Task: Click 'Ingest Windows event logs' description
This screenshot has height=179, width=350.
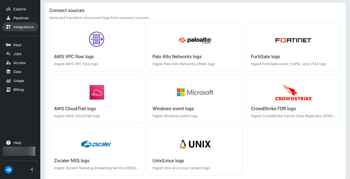Action: [x=175, y=116]
